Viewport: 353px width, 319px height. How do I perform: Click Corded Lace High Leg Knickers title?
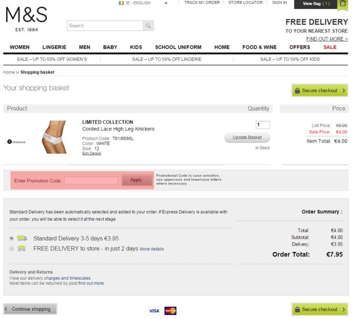[118, 129]
